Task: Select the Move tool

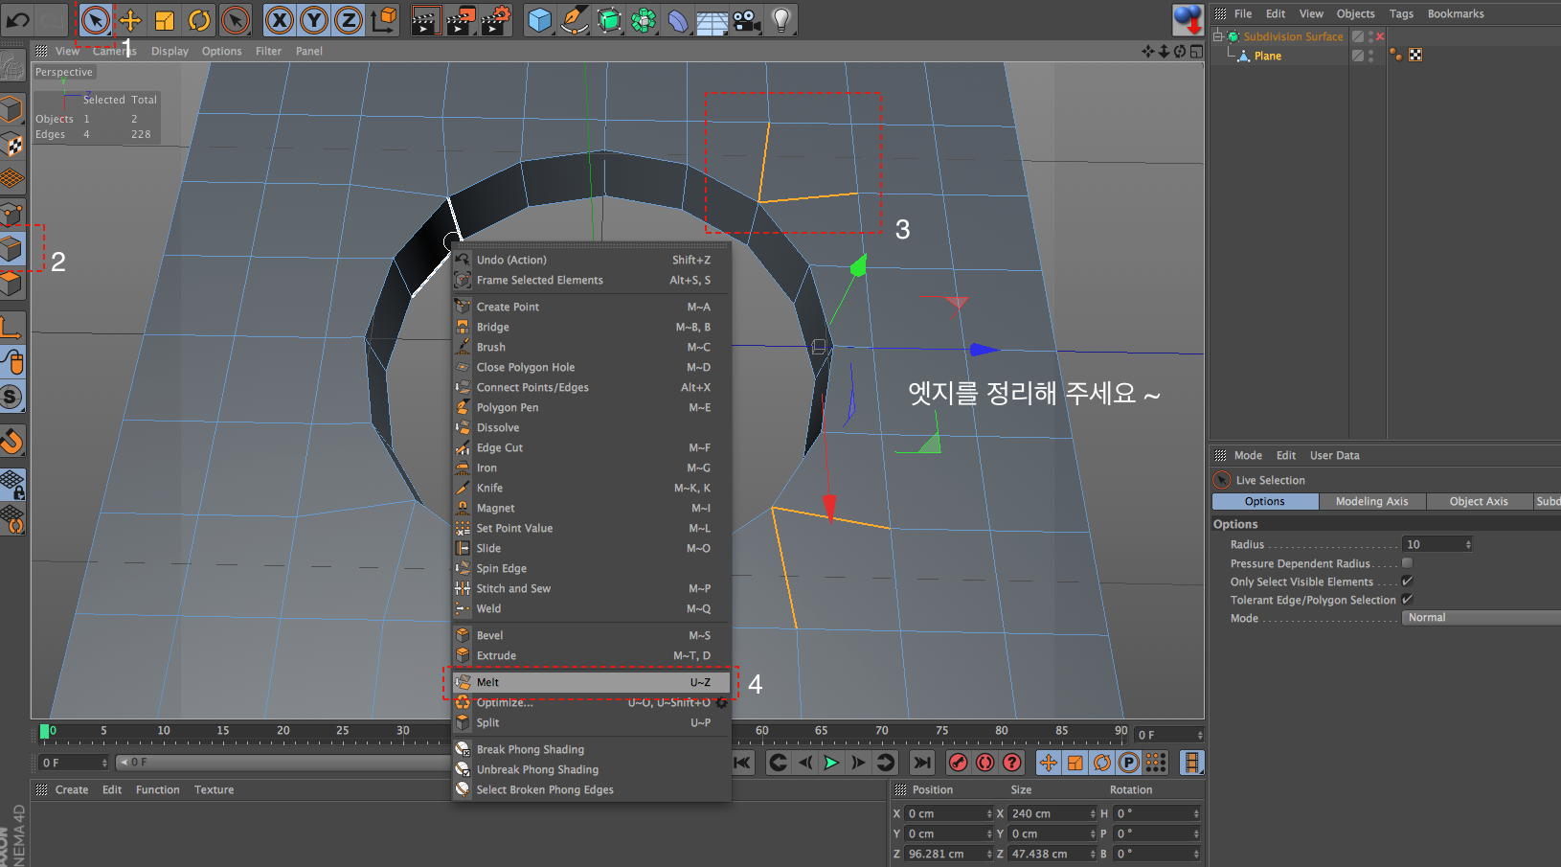Action: point(130,19)
